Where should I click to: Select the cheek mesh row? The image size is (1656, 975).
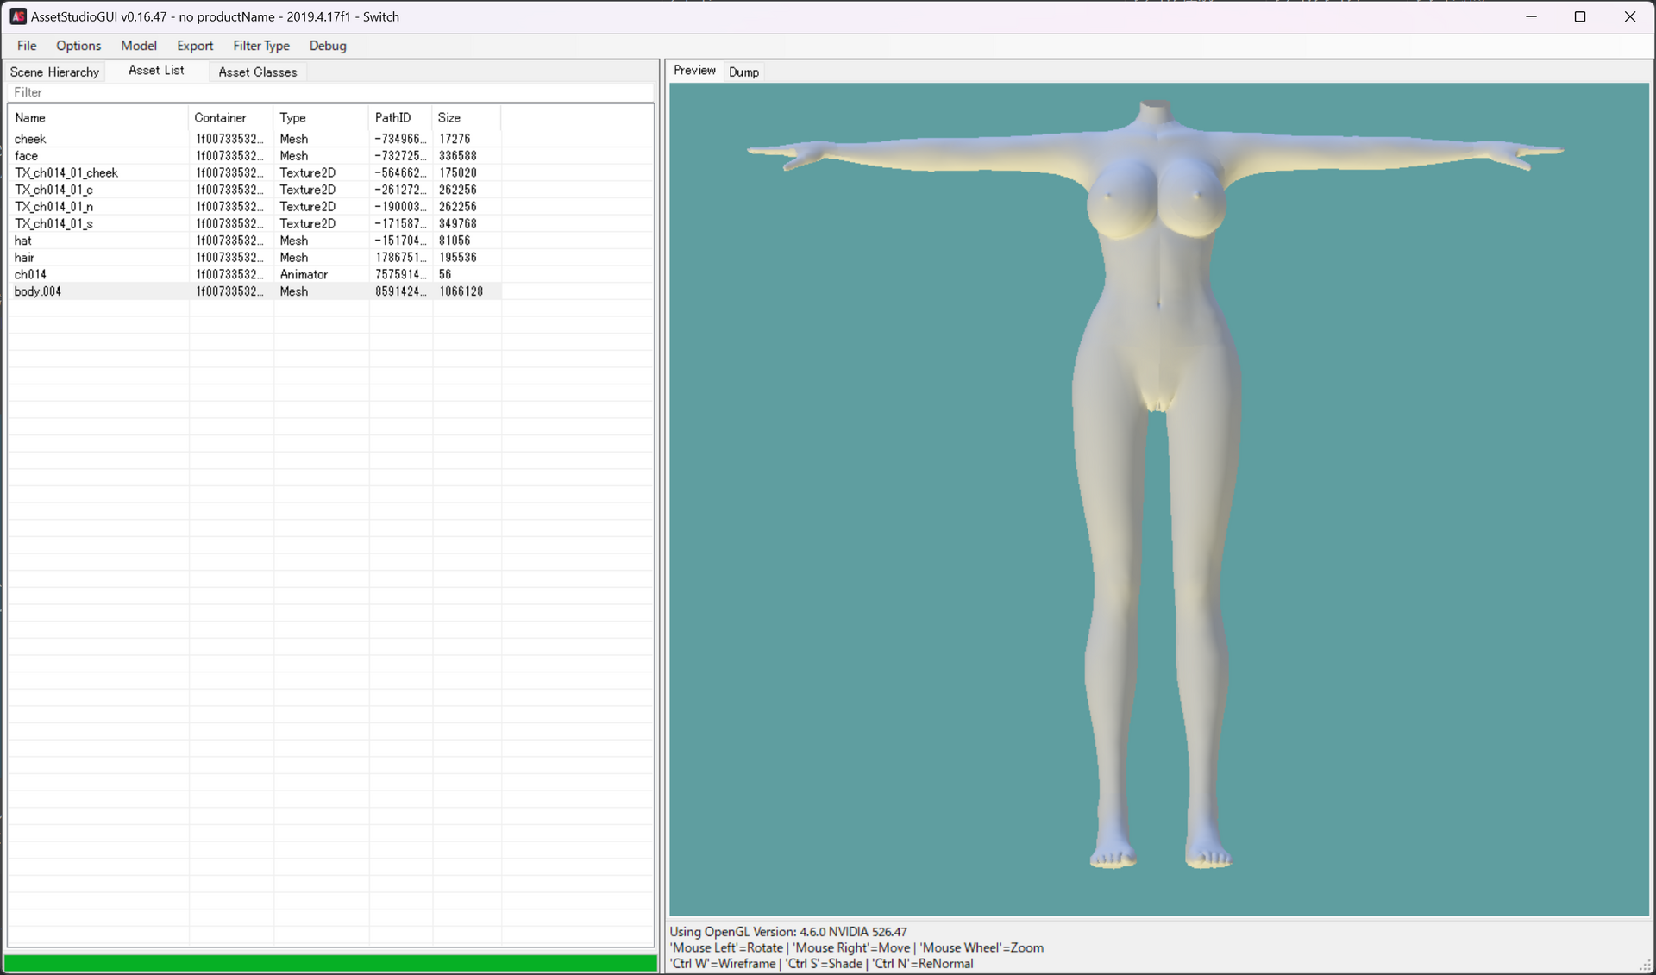coord(255,139)
